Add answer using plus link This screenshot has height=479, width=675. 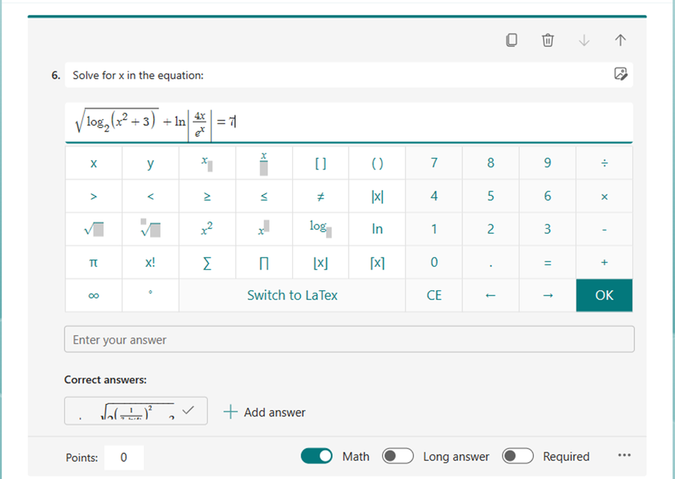pyautogui.click(x=264, y=412)
